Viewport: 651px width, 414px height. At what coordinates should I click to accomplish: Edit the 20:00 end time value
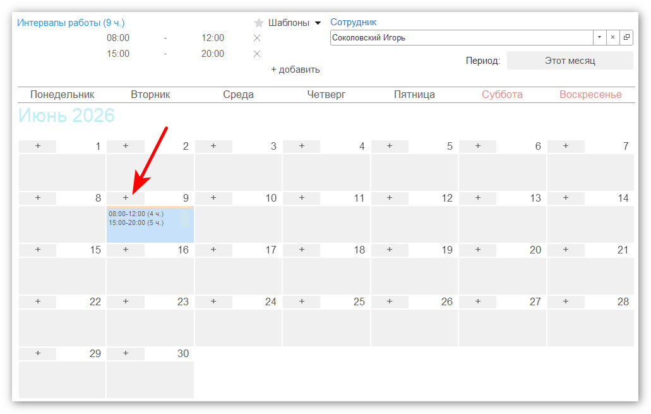click(213, 54)
